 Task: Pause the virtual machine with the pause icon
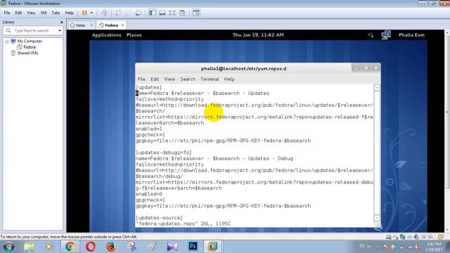[x=84, y=13]
